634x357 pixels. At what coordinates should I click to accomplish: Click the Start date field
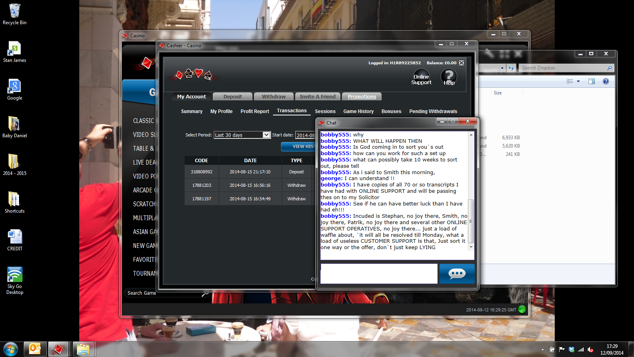(x=306, y=135)
